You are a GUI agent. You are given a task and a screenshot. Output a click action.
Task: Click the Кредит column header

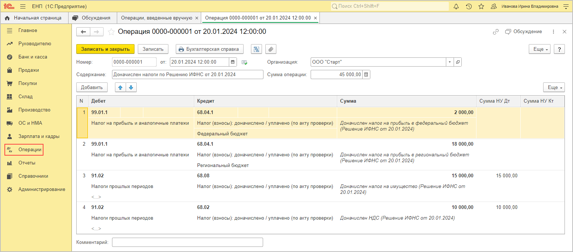point(265,101)
